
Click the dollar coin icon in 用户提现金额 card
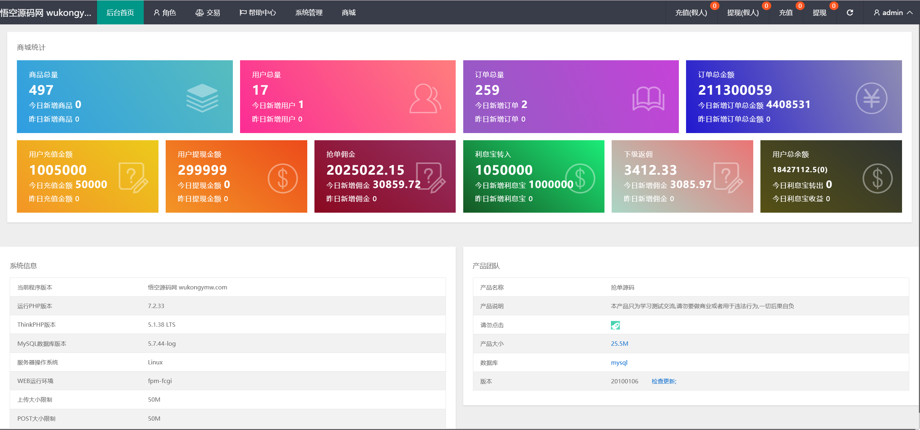coord(282,178)
